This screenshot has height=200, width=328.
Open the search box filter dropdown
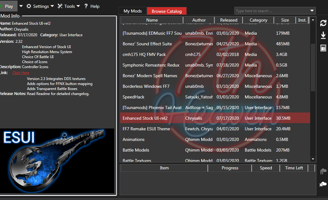pos(312,11)
